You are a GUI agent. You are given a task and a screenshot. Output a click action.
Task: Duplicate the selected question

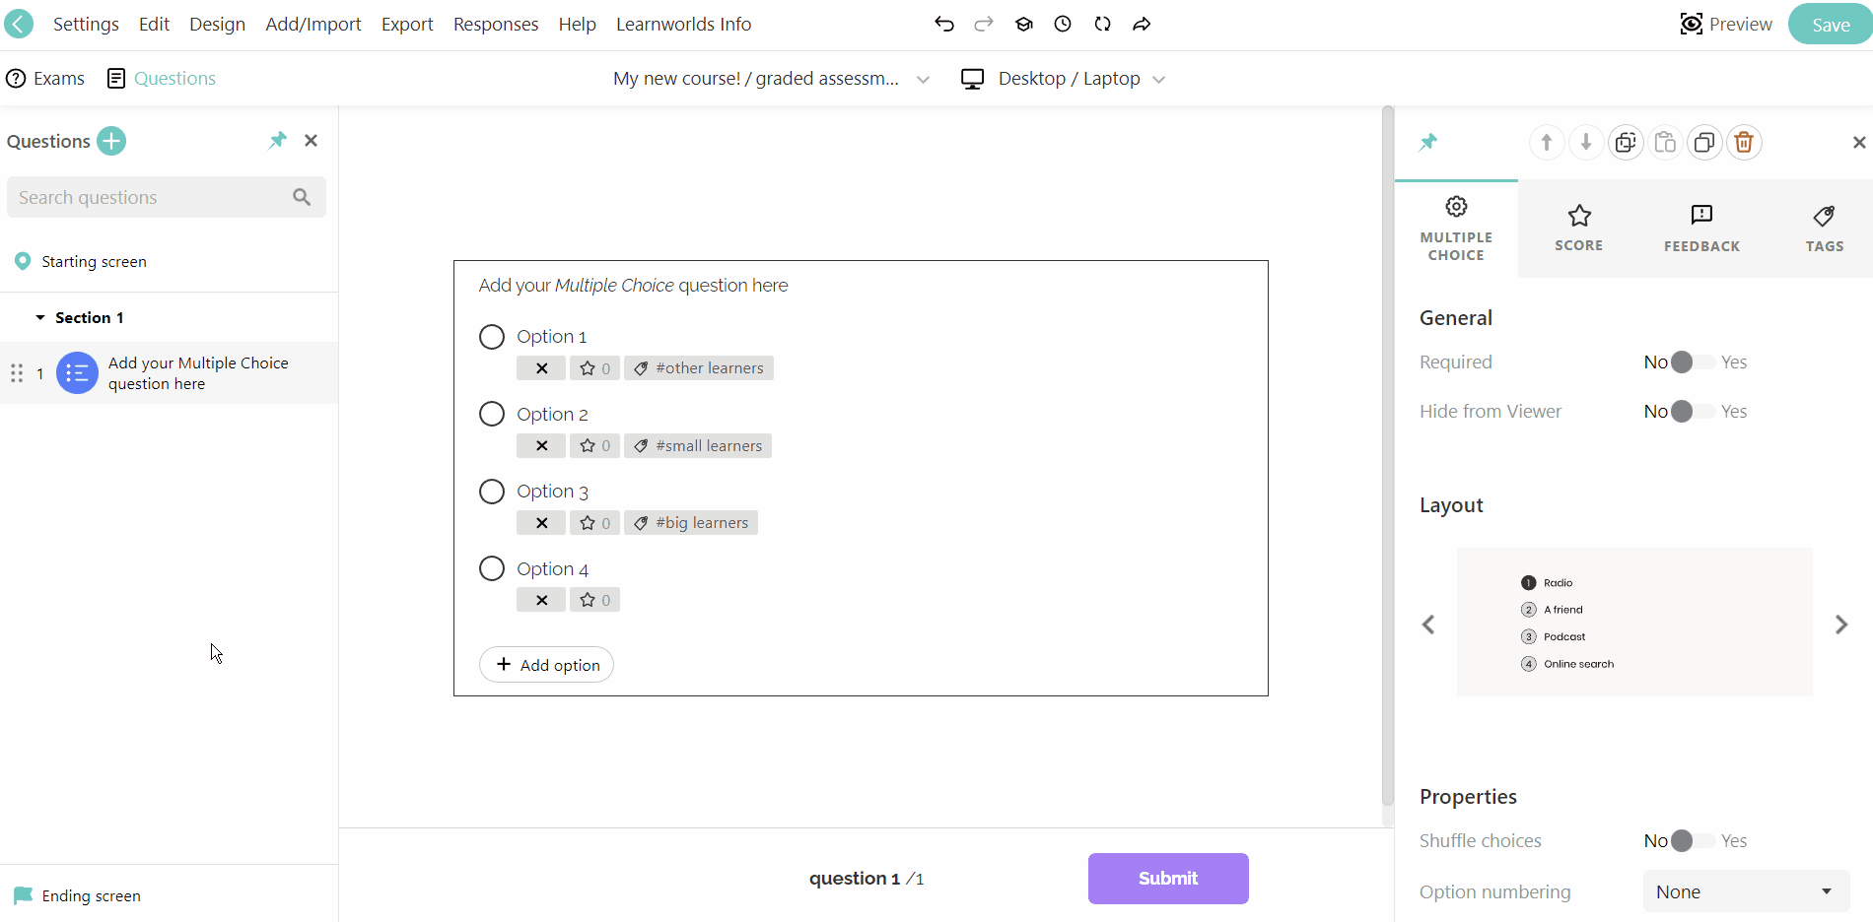[1704, 142]
